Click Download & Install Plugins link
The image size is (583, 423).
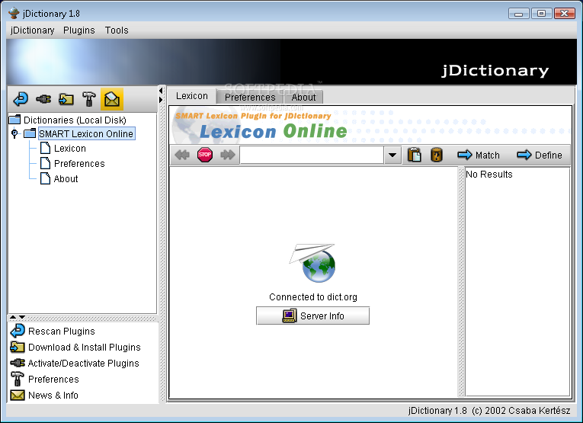pos(85,347)
